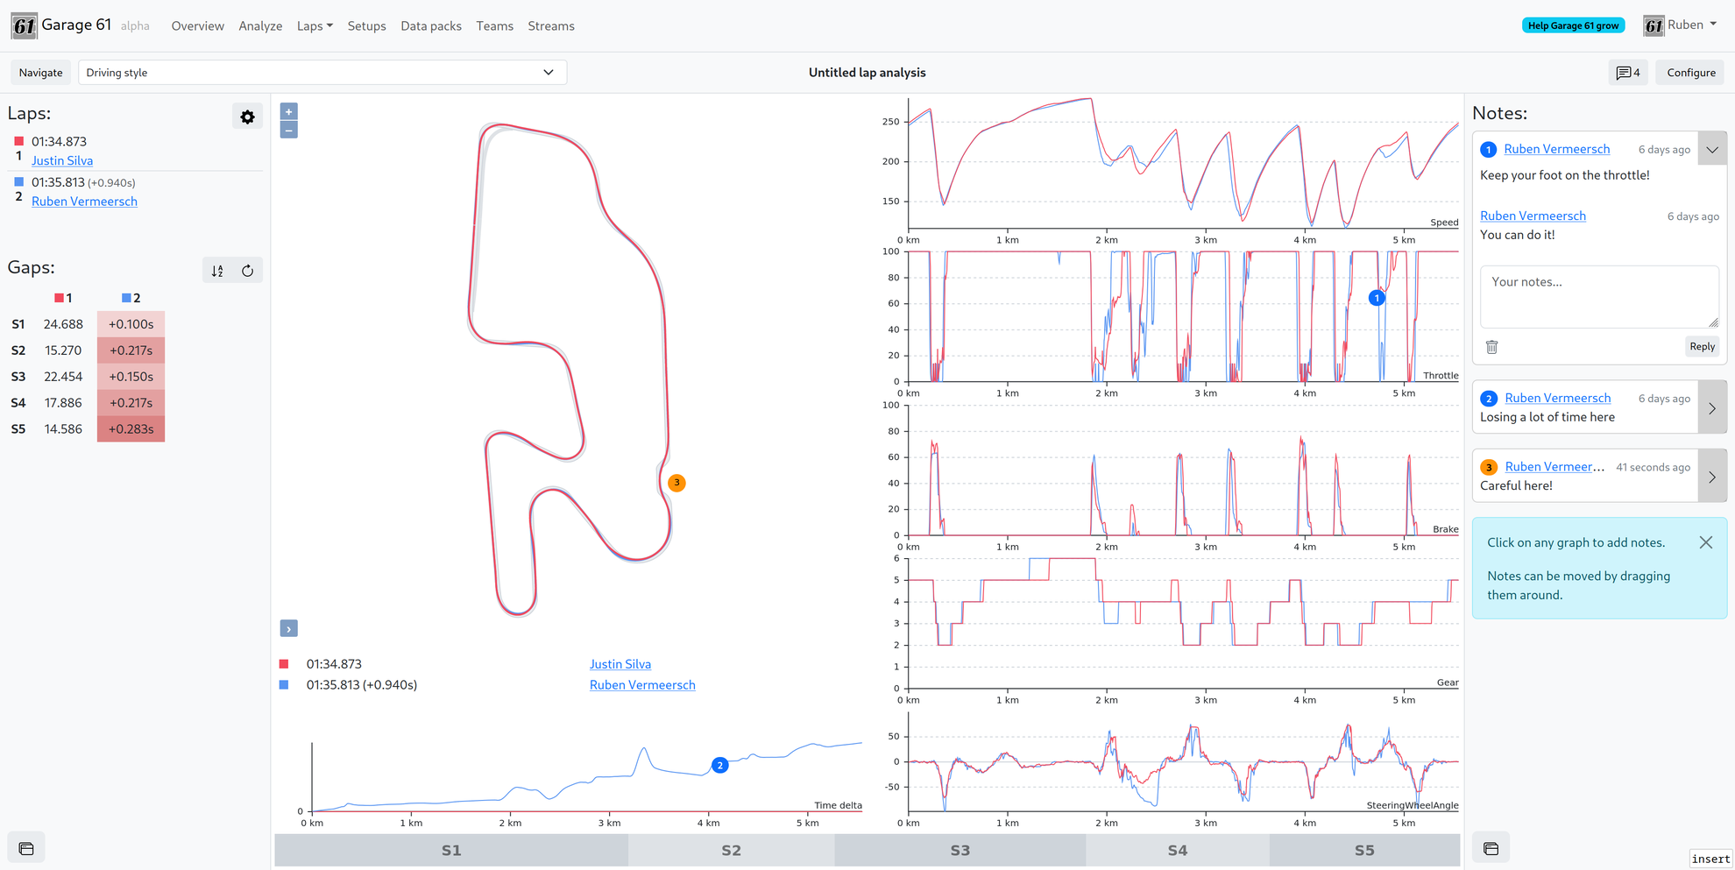Zoom out on the track map
The image size is (1735, 870).
click(x=288, y=131)
